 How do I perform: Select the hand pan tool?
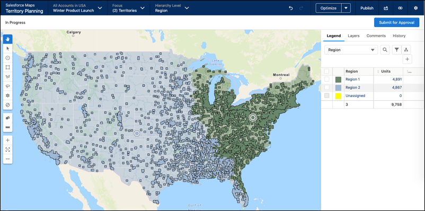[x=7, y=39]
